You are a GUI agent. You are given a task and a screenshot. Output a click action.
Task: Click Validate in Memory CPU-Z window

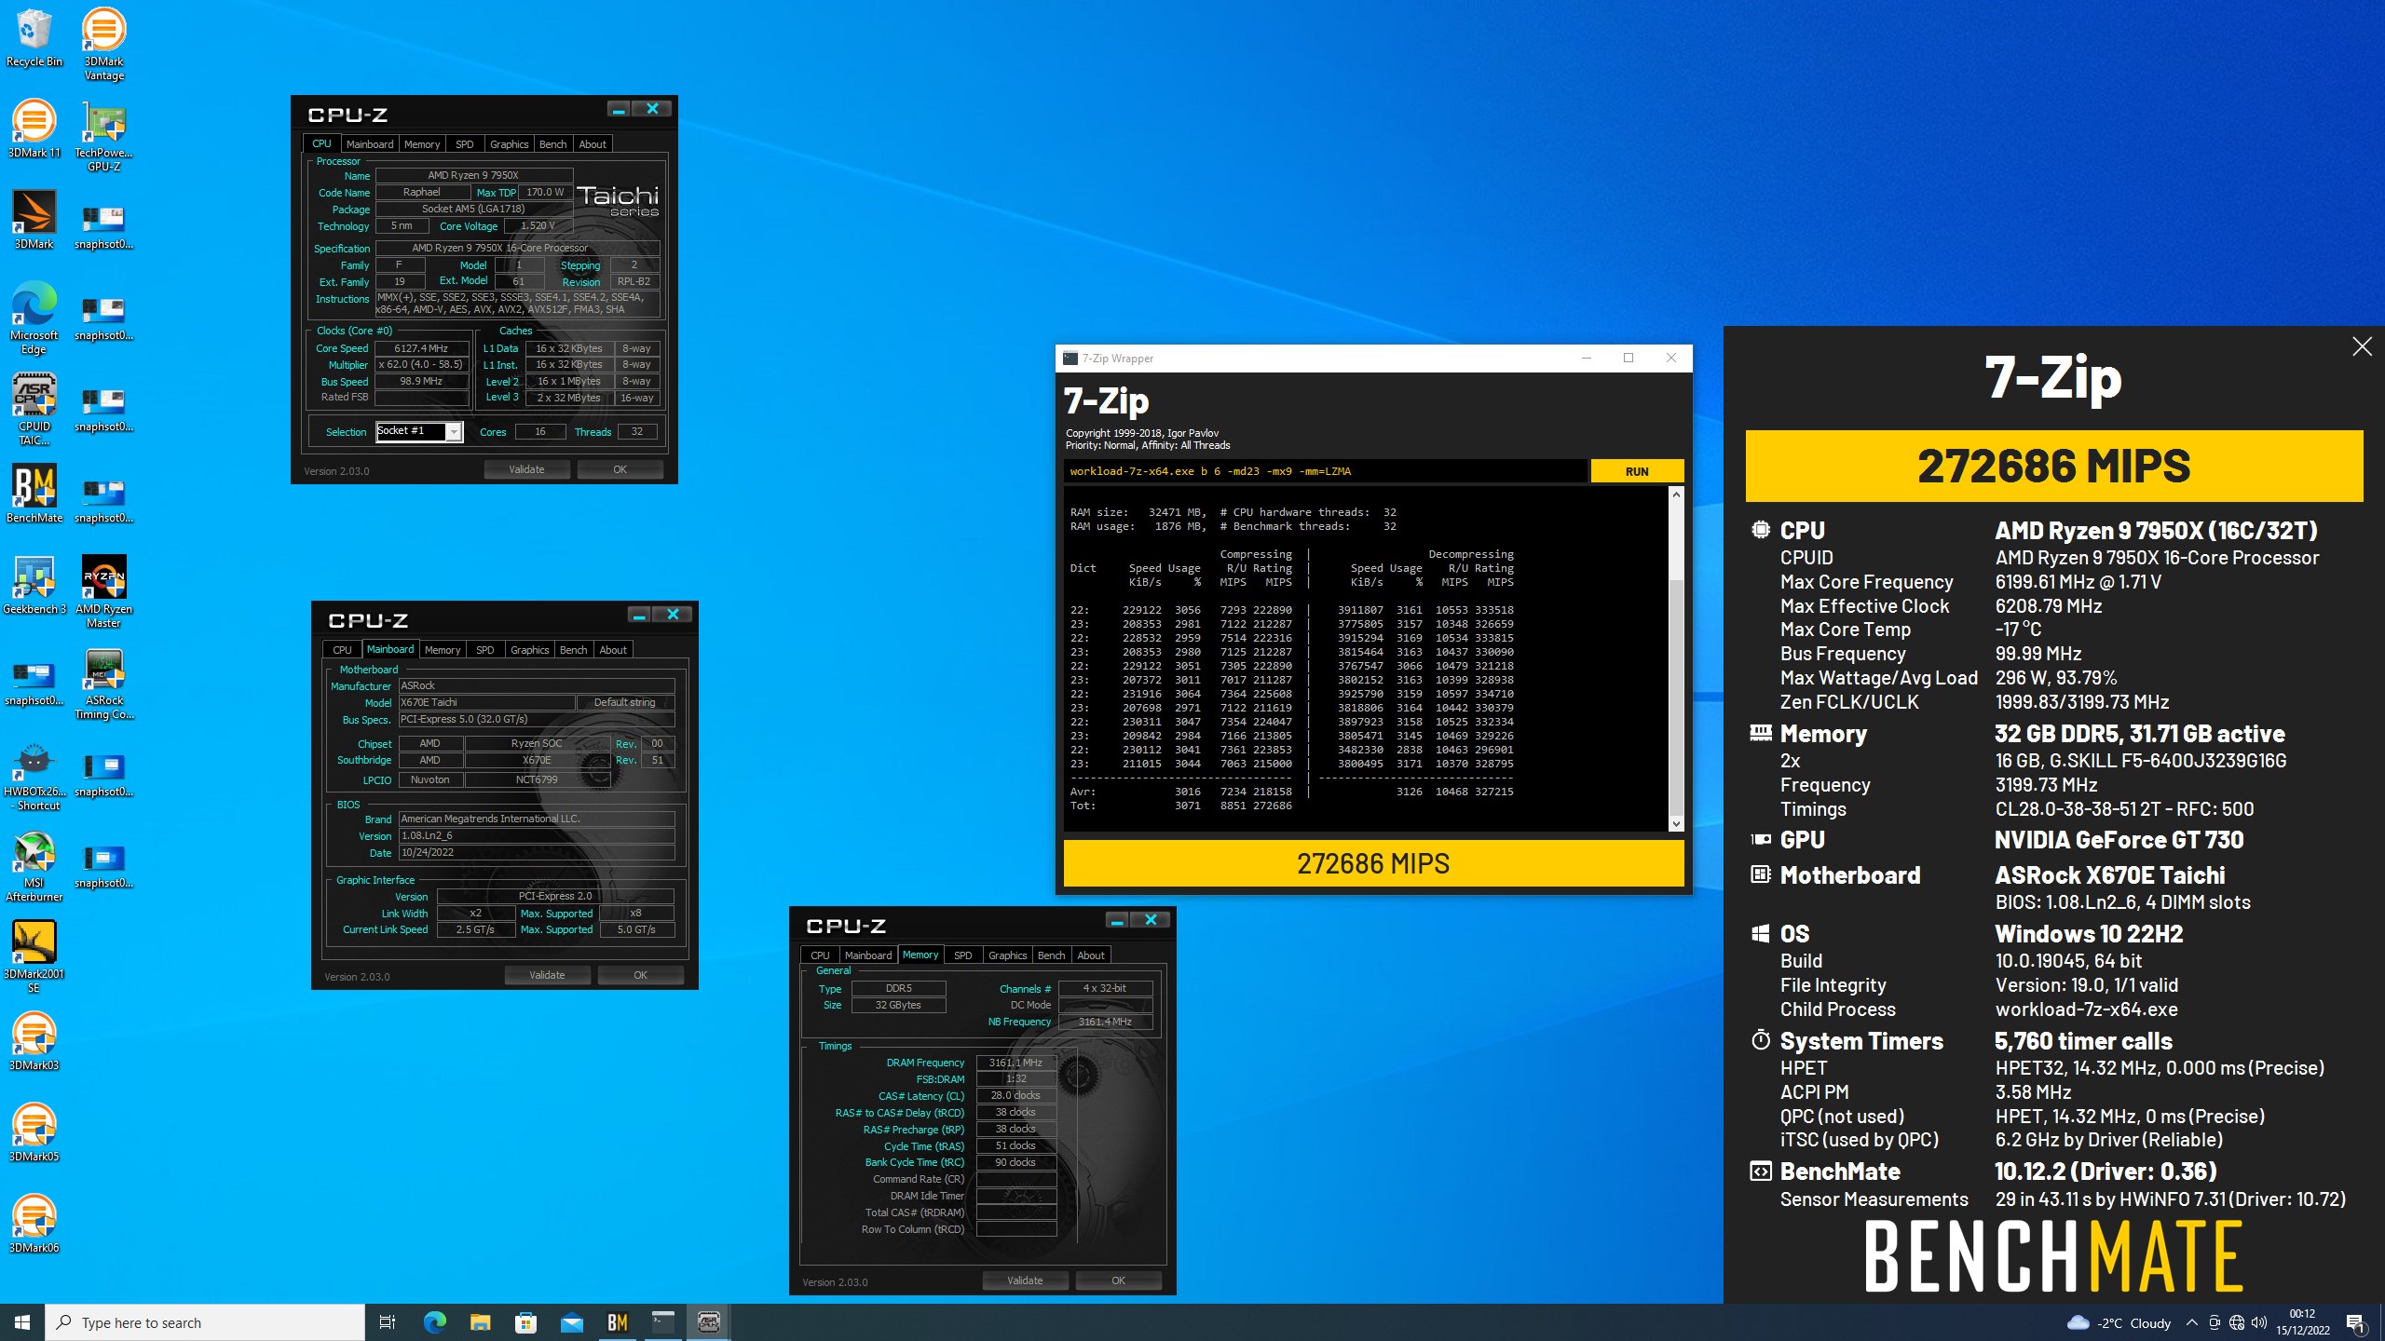click(1025, 1280)
